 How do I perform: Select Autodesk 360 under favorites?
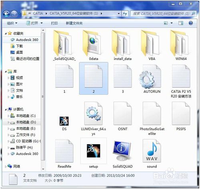[24, 40]
